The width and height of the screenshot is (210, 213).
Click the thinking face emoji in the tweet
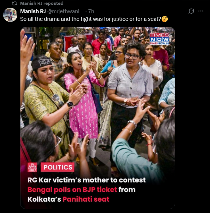[165, 19]
